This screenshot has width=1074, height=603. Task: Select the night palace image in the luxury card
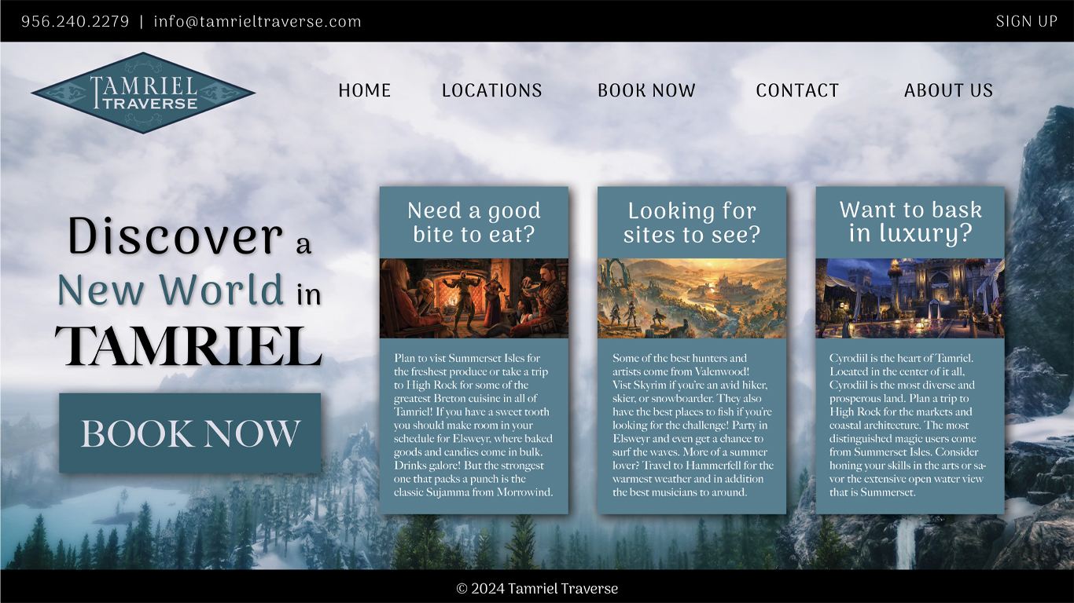(910, 298)
